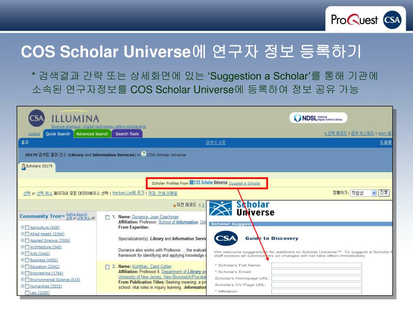
Task: Expand the Business tree node
Action: pyautogui.click(x=23, y=260)
